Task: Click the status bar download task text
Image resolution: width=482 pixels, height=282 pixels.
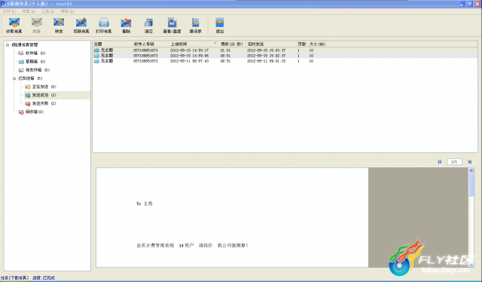Action: (14, 277)
